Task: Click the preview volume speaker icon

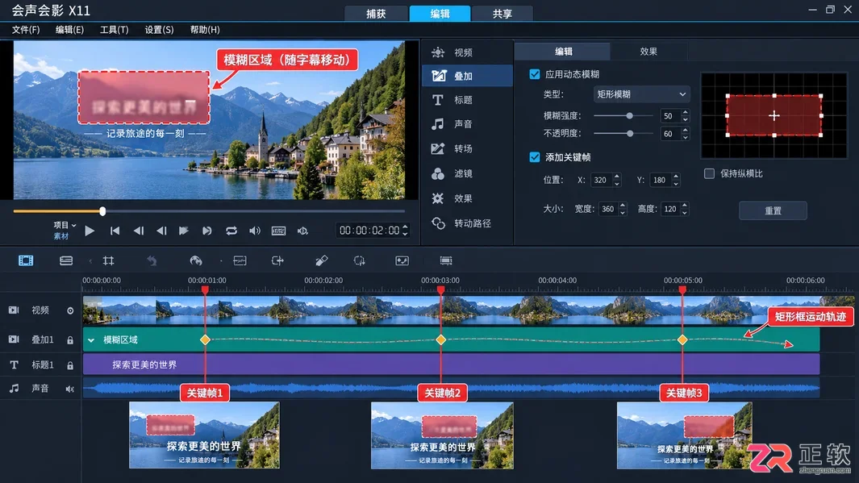Action: [x=255, y=231]
